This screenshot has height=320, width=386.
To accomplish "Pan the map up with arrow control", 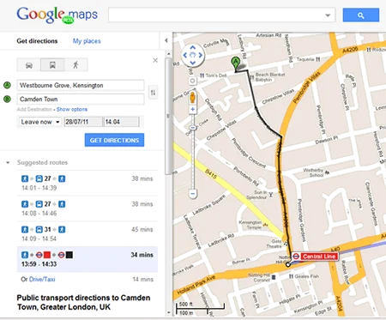I will 193,47.
